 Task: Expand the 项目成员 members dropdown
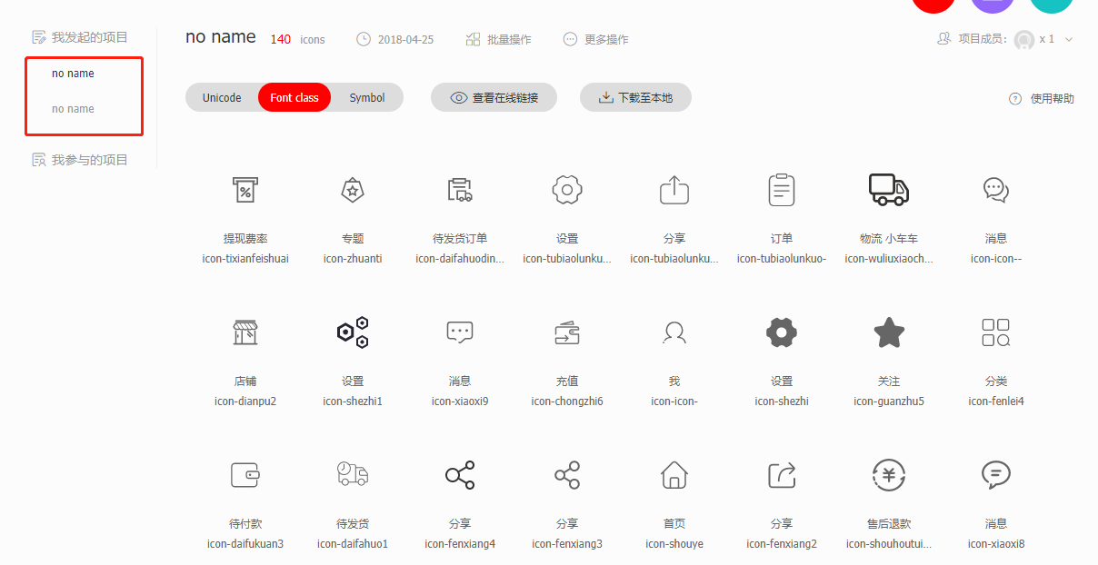pyautogui.click(x=1068, y=40)
